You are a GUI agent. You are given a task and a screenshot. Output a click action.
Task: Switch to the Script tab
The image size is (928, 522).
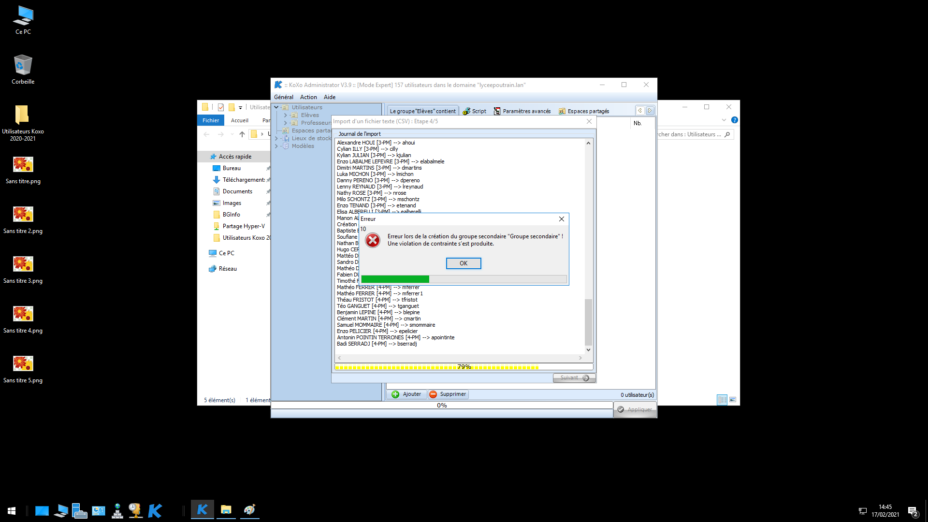pos(474,111)
